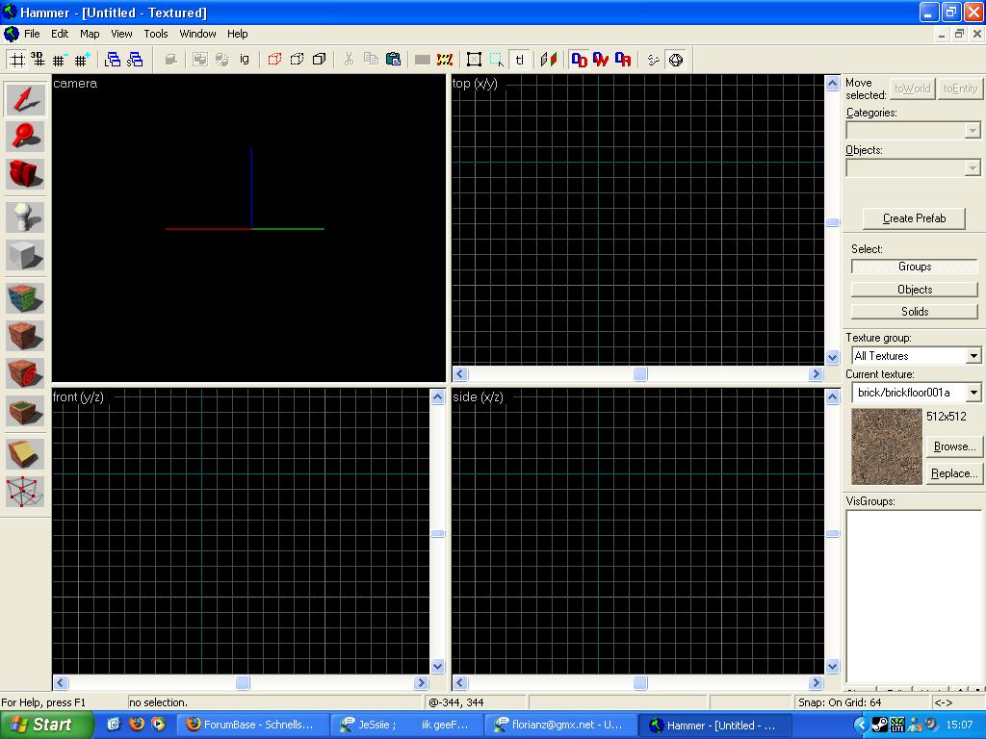This screenshot has width=986, height=739.
Task: Toggle select-by-handles square icon
Action: point(474,60)
